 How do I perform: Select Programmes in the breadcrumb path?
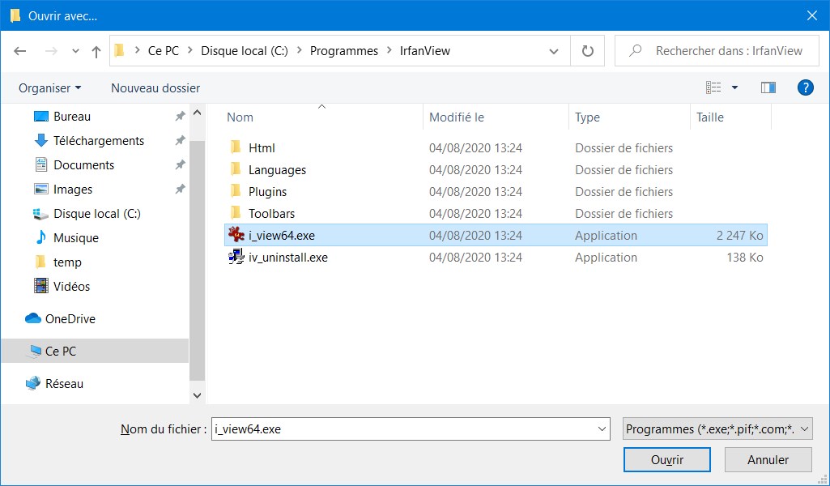click(x=344, y=51)
